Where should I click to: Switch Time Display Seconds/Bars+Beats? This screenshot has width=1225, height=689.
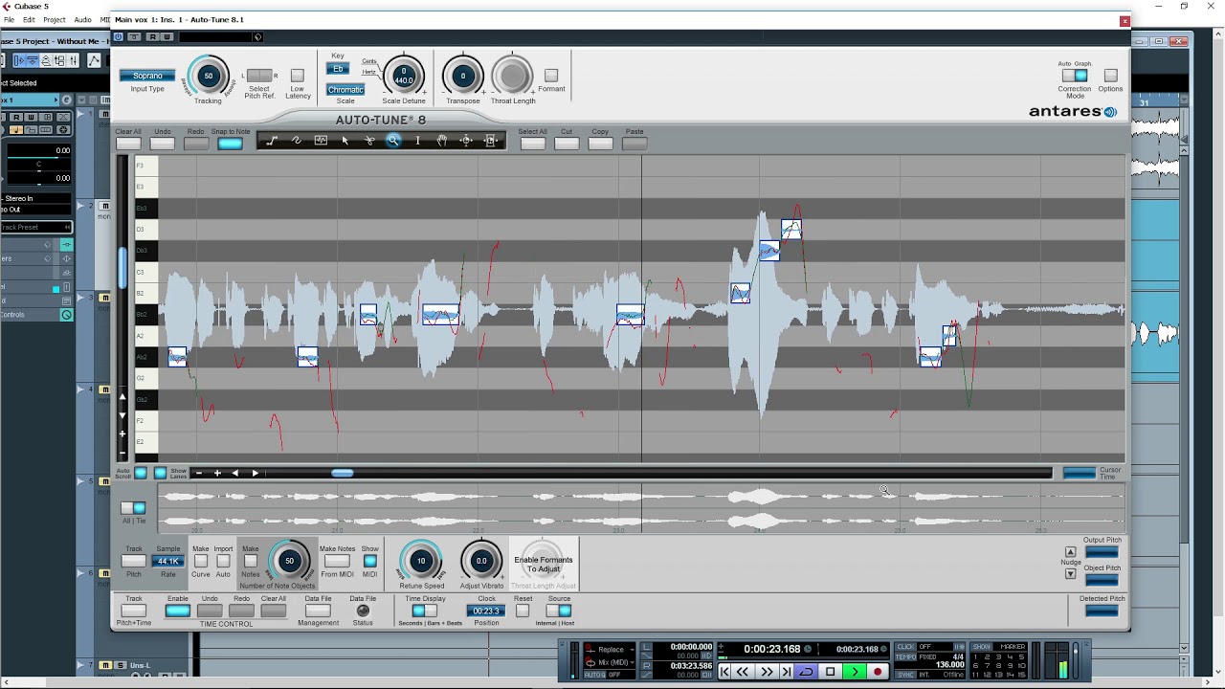pyautogui.click(x=424, y=611)
